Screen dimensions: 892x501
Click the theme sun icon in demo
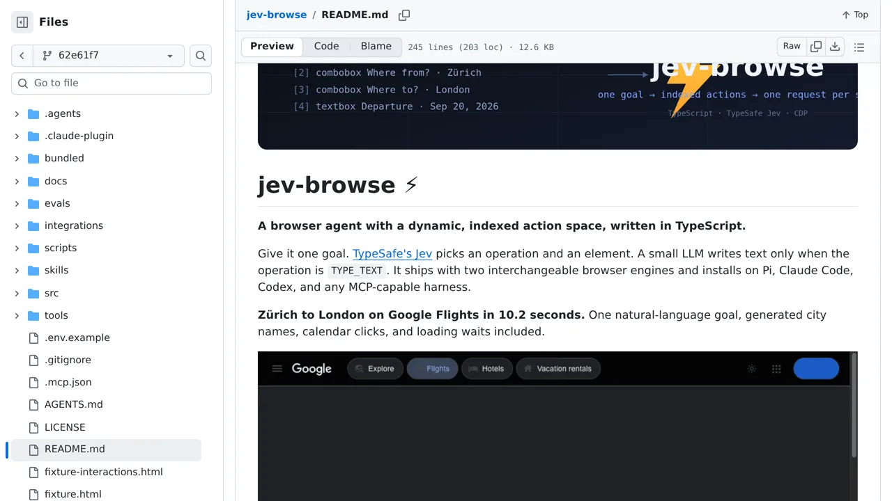[x=752, y=369]
